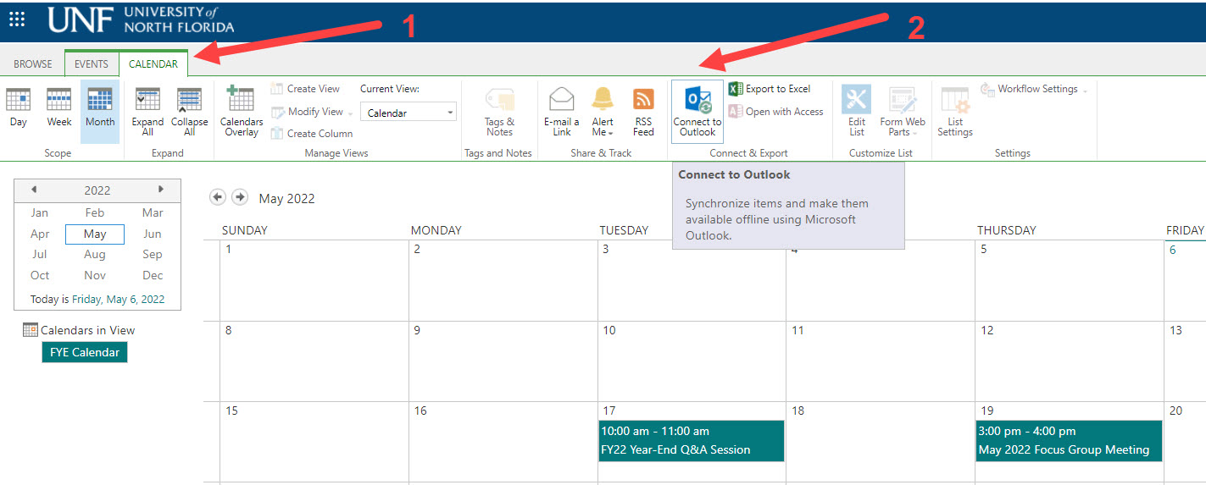Click Create Column
The image size is (1206, 485).
[x=311, y=134]
